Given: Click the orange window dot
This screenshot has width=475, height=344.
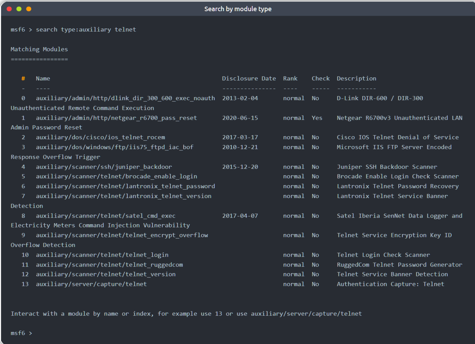Looking at the screenshot, I should point(29,9).
